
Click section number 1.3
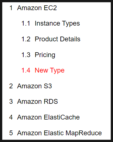[x=26, y=55]
